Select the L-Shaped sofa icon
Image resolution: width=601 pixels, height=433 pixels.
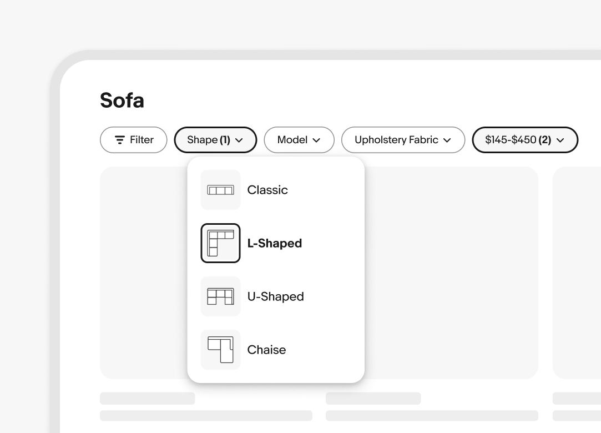pos(220,243)
